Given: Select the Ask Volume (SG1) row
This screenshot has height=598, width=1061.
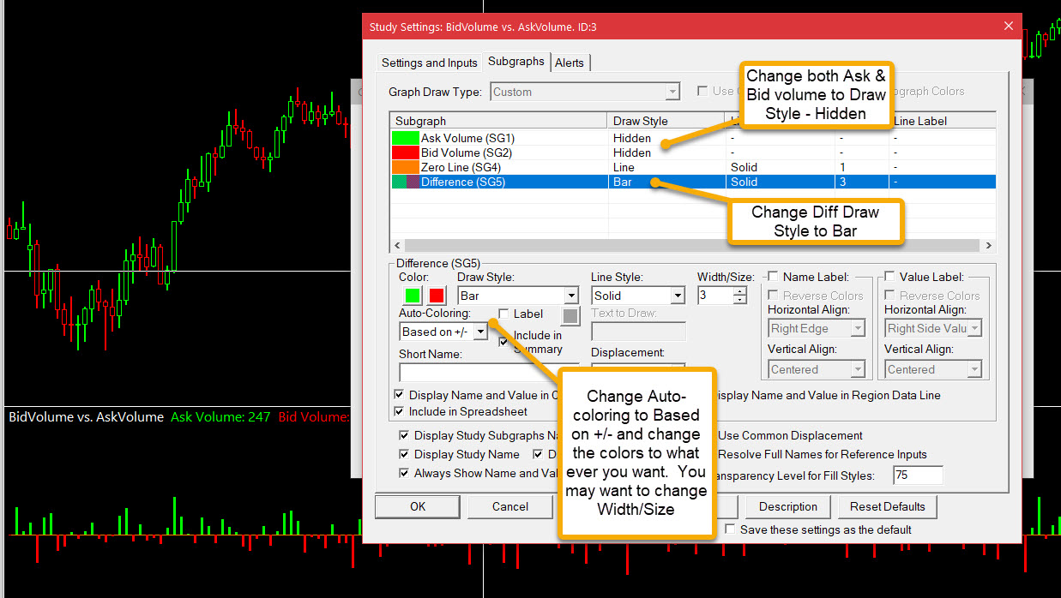Looking at the screenshot, I should click(693, 138).
